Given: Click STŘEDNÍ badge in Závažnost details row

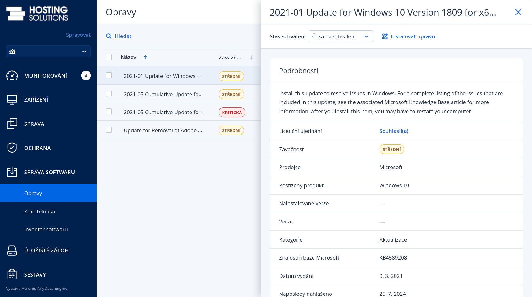Looking at the screenshot, I should (x=392, y=149).
